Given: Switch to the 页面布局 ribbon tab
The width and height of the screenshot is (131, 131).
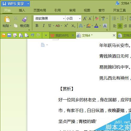Looking at the screenshot, I should 40,10.
